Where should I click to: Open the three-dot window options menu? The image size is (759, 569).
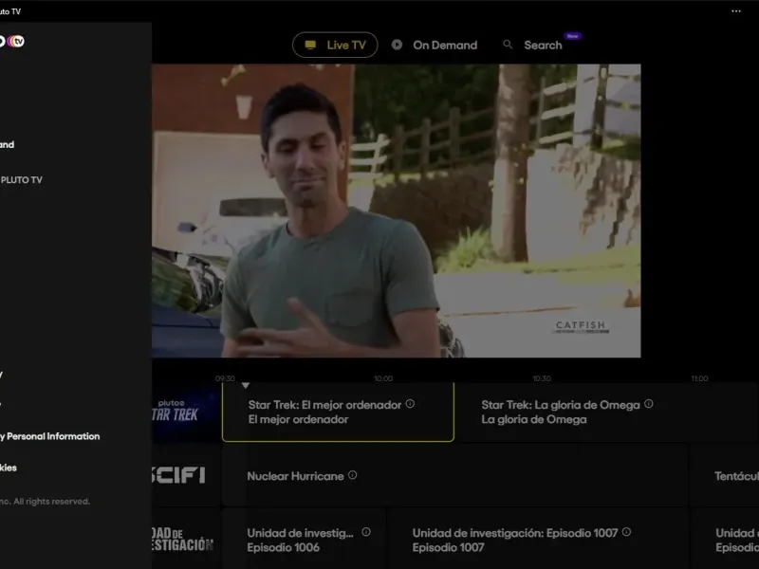736,11
